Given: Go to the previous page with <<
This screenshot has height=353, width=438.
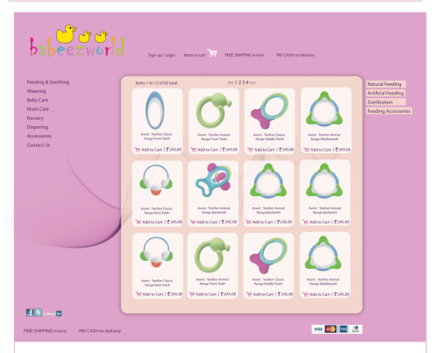Looking at the screenshot, I should point(230,82).
